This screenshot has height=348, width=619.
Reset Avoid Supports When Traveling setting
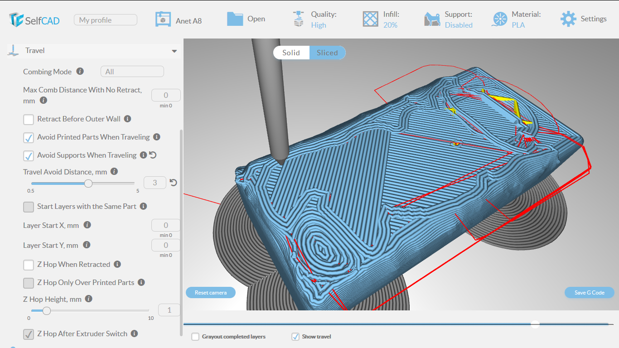153,155
